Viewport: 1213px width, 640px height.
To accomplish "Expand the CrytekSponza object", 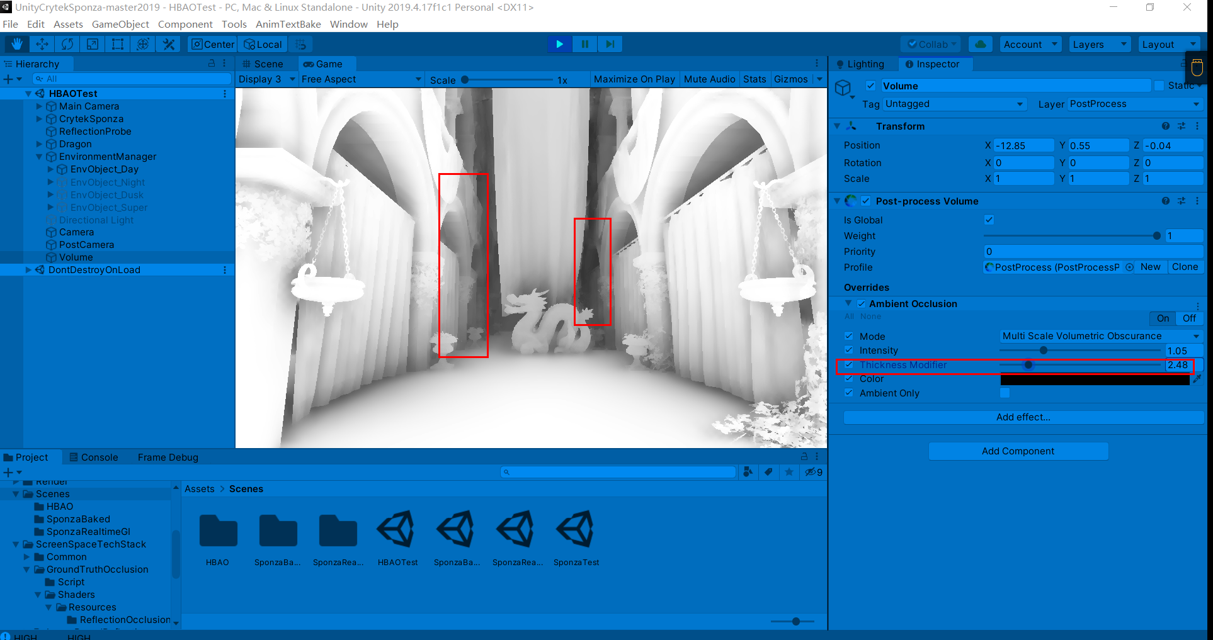I will point(39,118).
